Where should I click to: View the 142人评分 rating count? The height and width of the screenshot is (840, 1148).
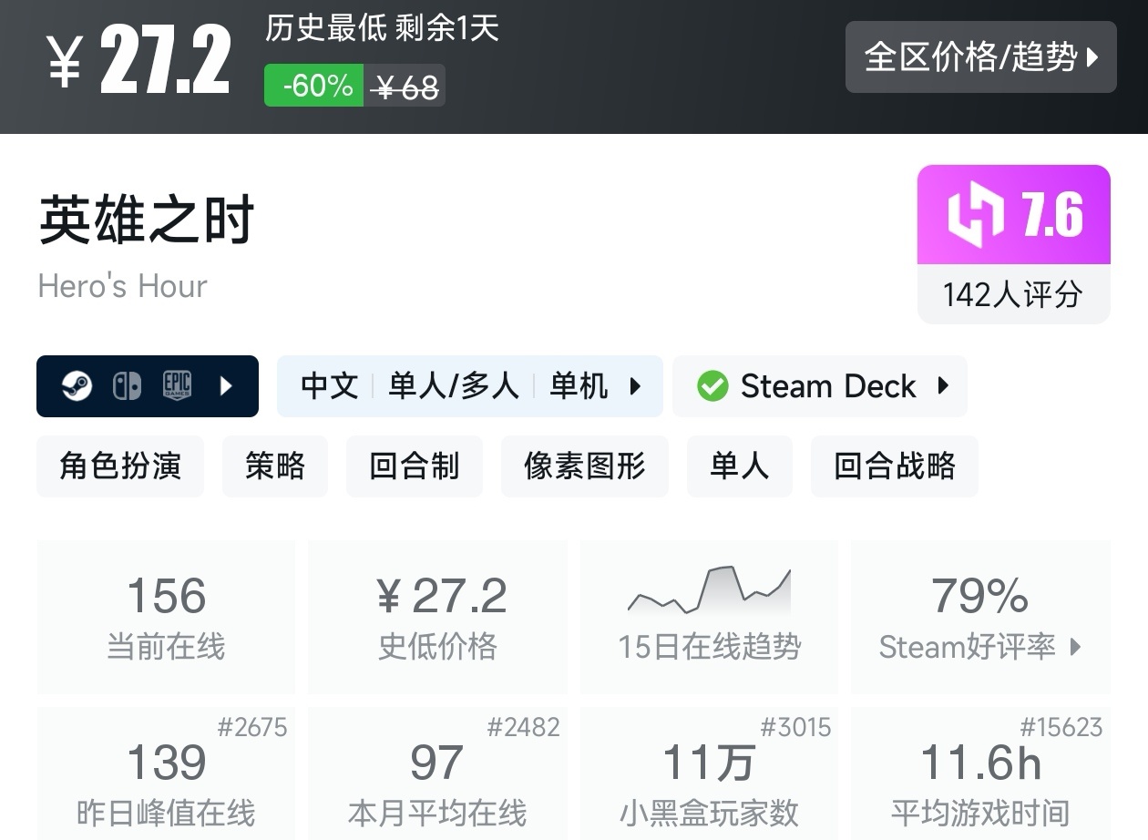pyautogui.click(x=1013, y=294)
